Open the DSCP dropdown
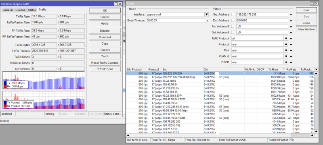The width and height of the screenshot is (323, 145). click(x=286, y=62)
